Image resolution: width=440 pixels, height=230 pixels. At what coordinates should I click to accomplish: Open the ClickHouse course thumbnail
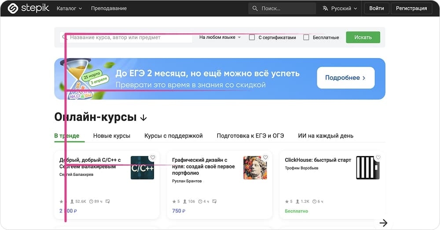click(368, 168)
